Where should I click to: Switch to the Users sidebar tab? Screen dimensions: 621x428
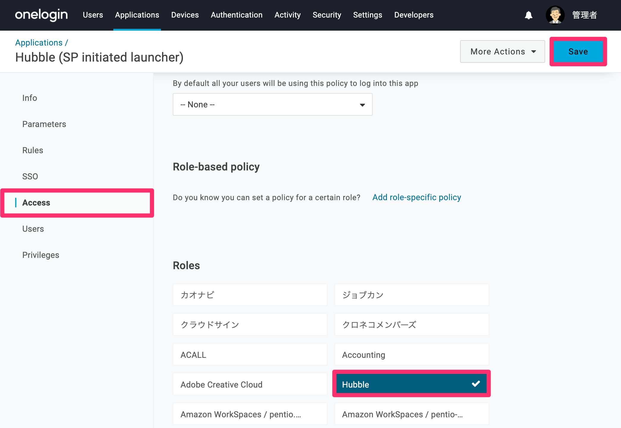click(x=33, y=229)
